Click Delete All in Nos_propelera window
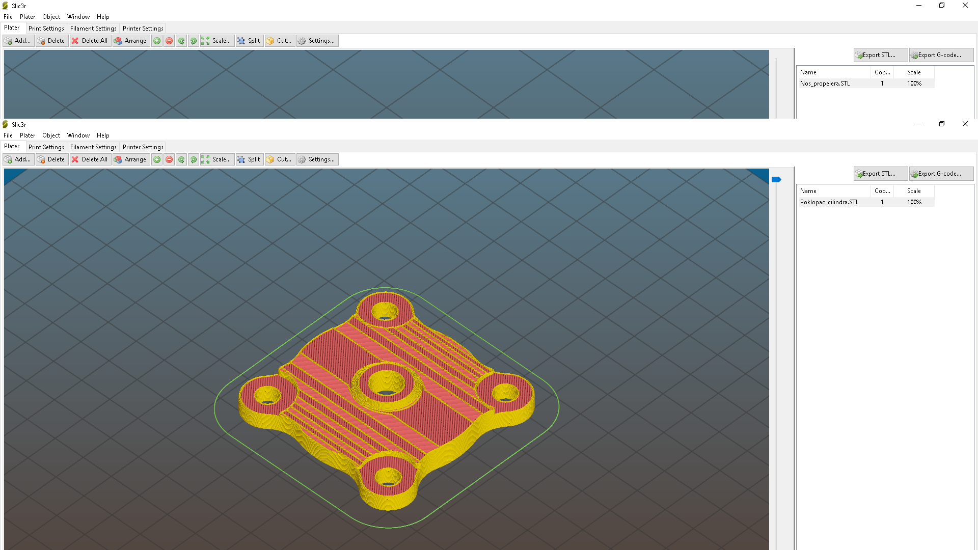The width and height of the screenshot is (978, 550). point(90,41)
